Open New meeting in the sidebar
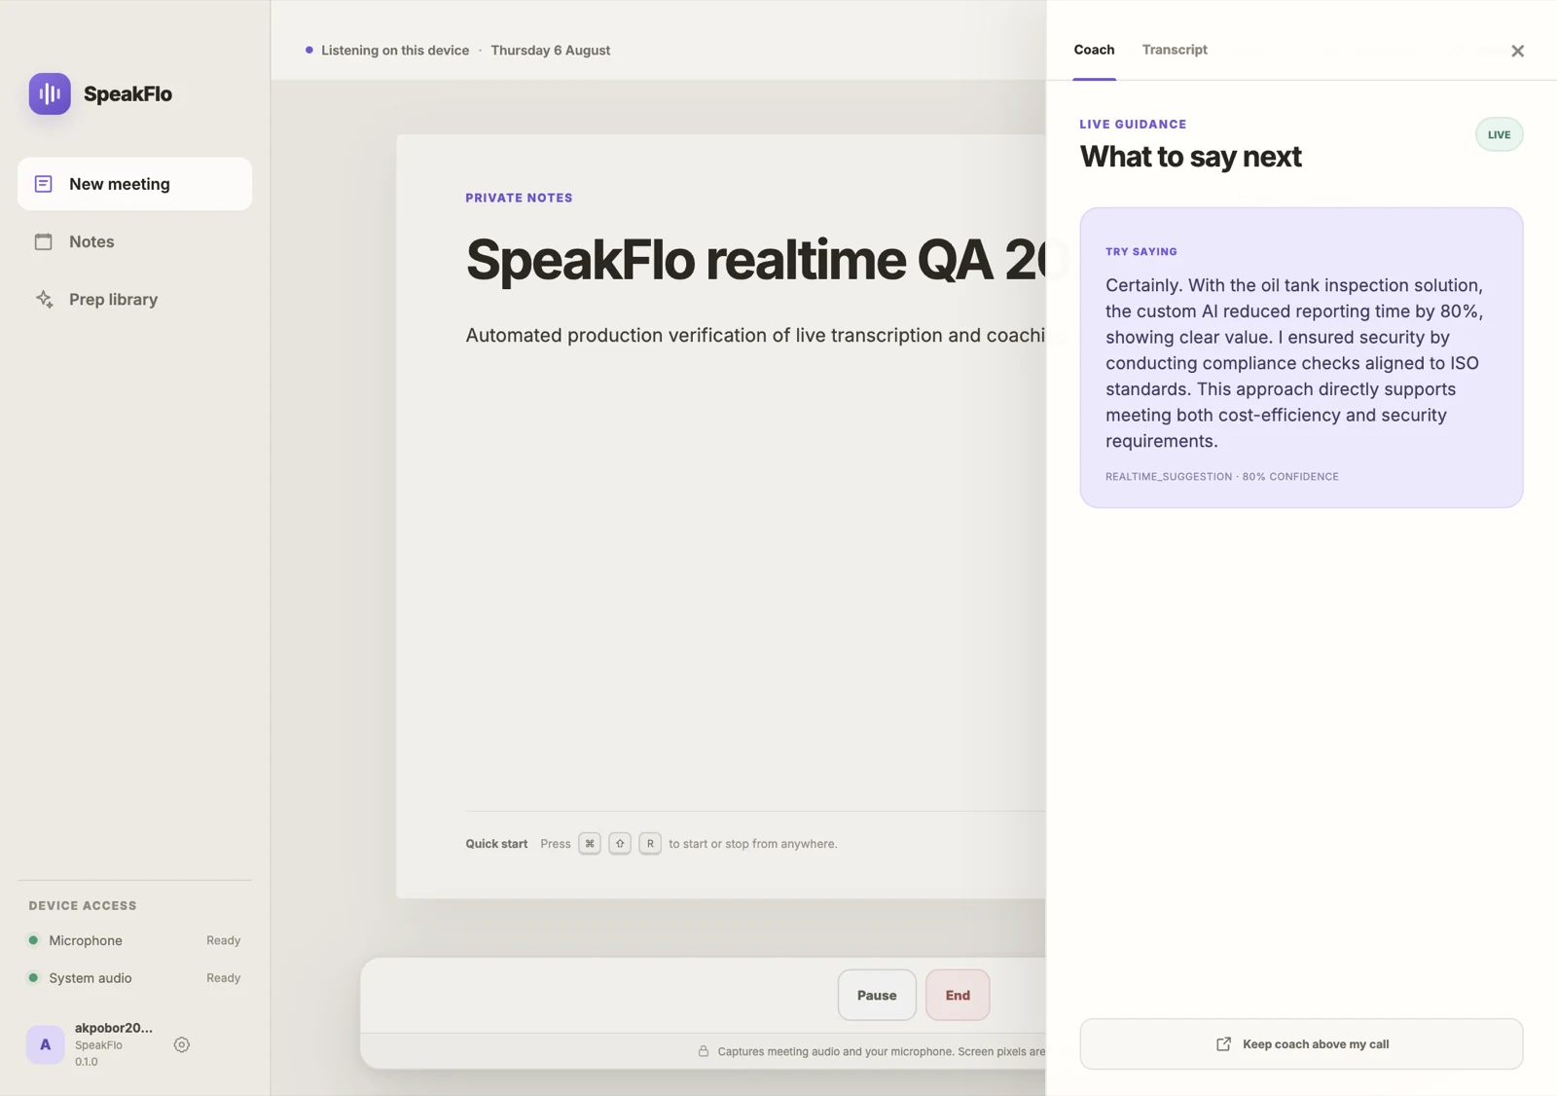This screenshot has height=1096, width=1557. [134, 184]
